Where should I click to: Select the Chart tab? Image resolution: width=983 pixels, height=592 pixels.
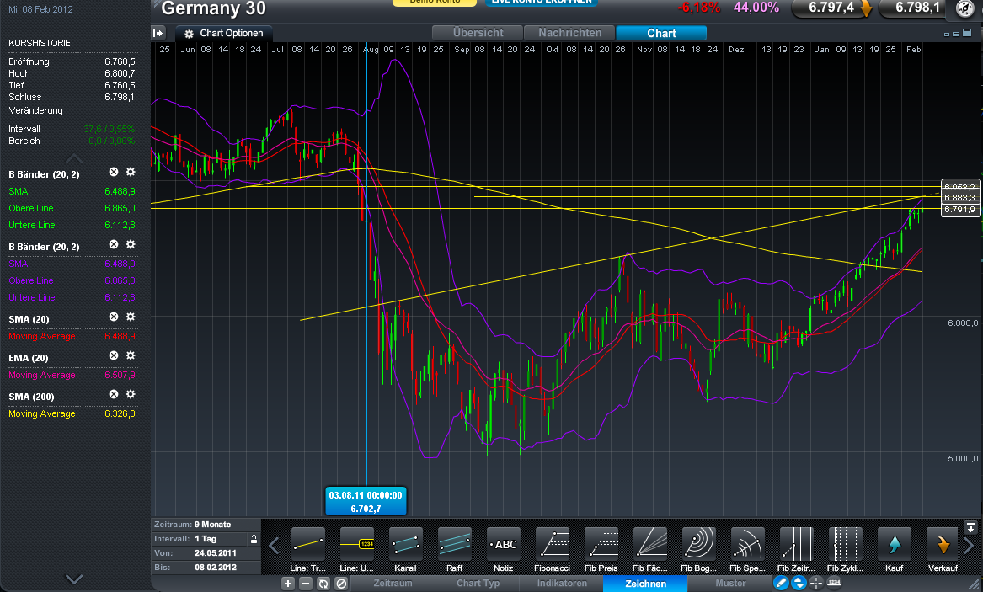coord(661,33)
